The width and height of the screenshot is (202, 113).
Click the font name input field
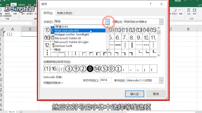click(x=80, y=22)
